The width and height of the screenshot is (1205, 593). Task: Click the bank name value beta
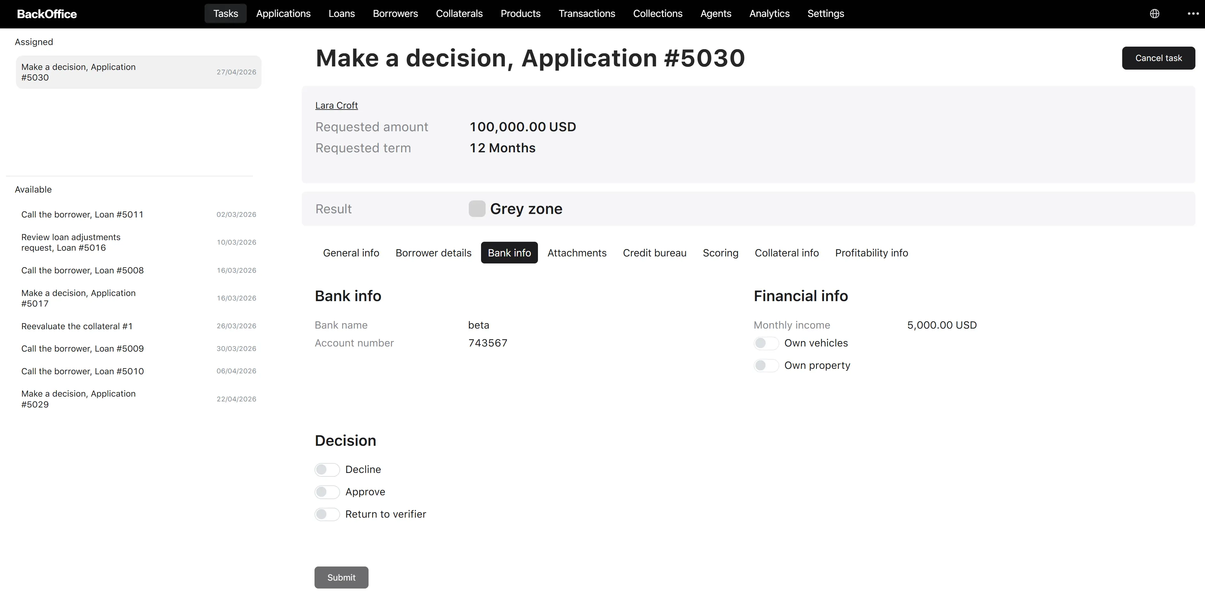coord(478,325)
